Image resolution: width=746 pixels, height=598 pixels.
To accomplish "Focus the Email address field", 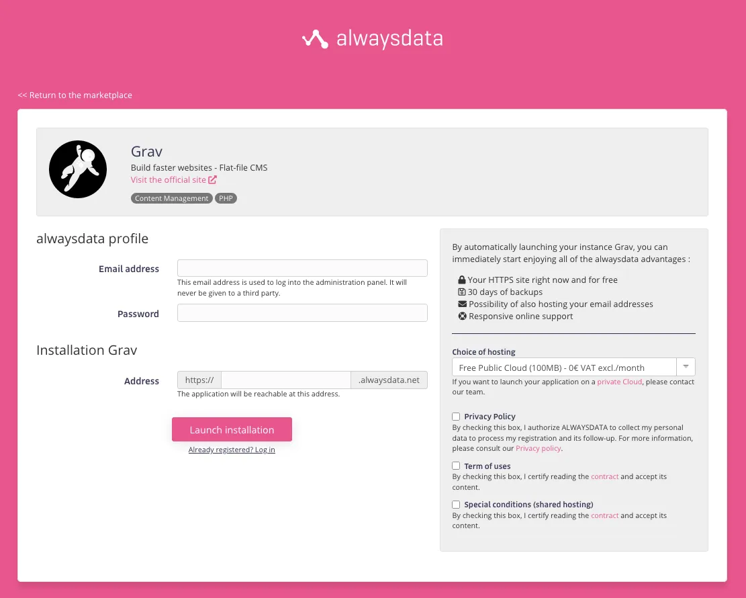I will click(302, 268).
